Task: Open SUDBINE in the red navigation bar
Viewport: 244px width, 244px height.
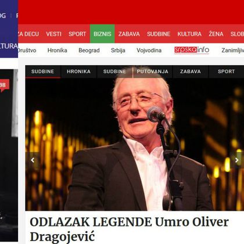Action: click(159, 34)
